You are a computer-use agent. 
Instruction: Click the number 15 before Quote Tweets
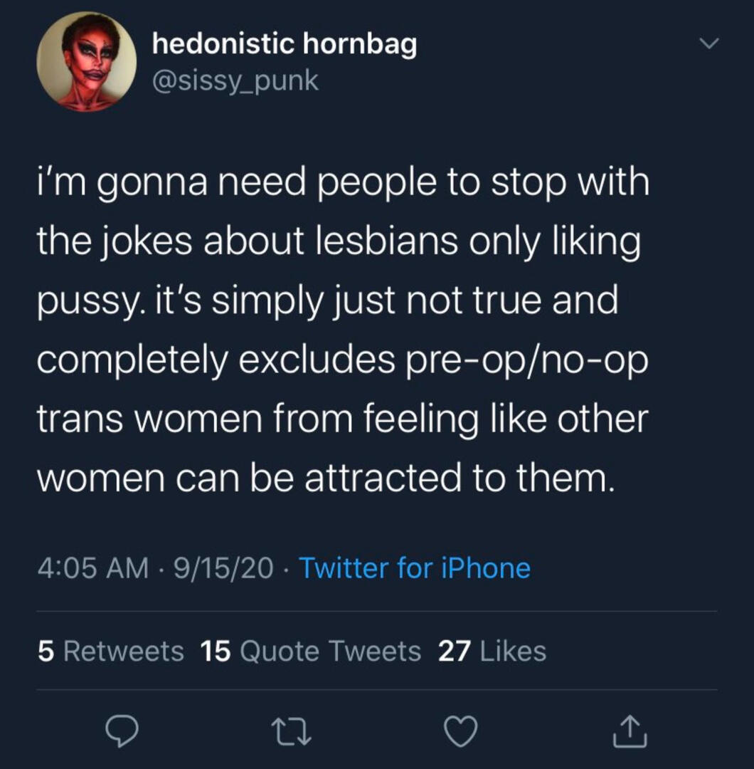pos(216,651)
